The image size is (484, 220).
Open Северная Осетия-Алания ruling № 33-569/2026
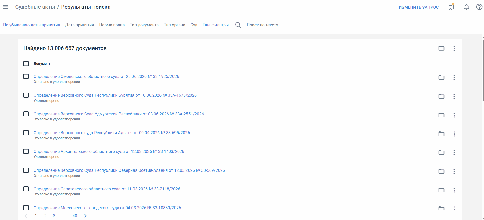click(129, 170)
